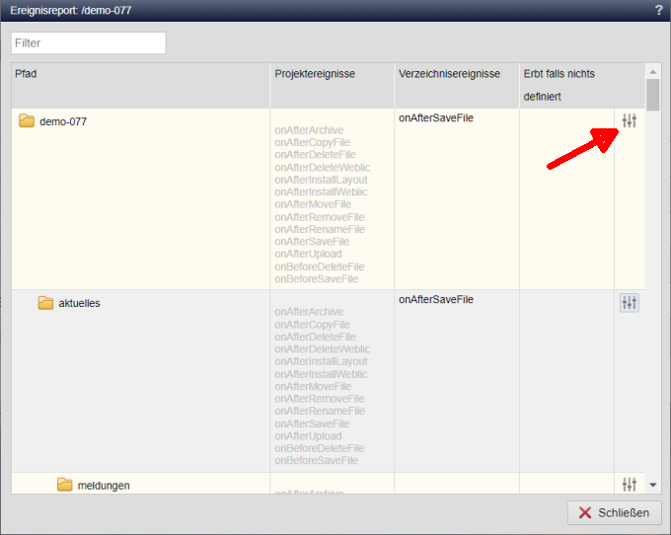Click the demo-077 folder icon
The width and height of the screenshot is (671, 535).
click(27, 121)
